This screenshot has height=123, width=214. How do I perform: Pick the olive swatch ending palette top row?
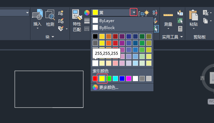pos(149,36)
